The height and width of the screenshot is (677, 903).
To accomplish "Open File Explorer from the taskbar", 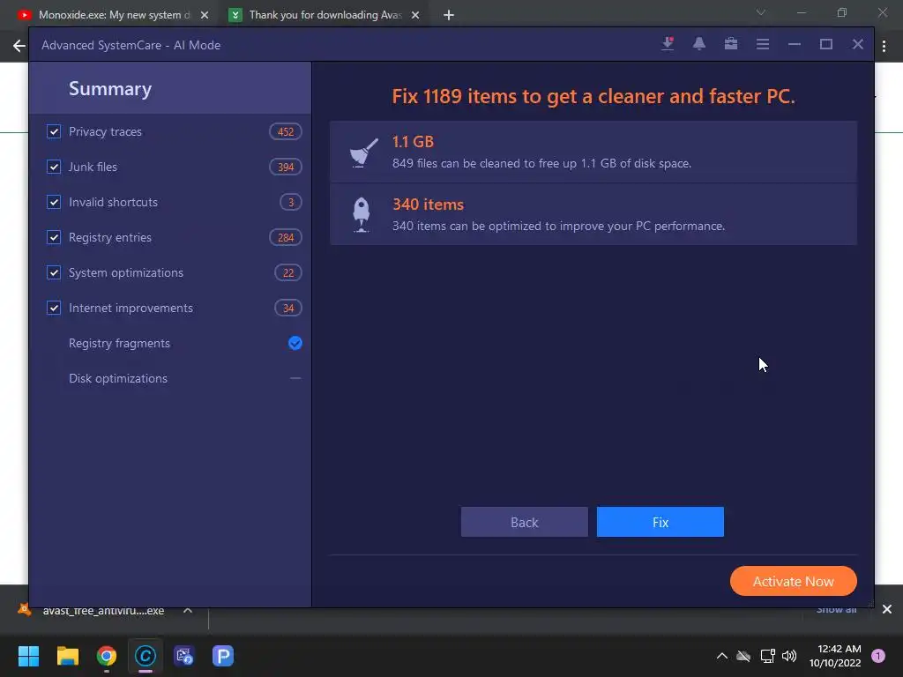I will (67, 656).
